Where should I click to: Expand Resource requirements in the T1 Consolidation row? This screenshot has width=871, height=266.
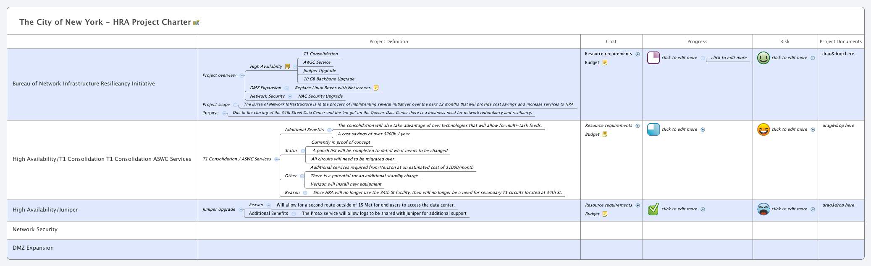pos(638,126)
